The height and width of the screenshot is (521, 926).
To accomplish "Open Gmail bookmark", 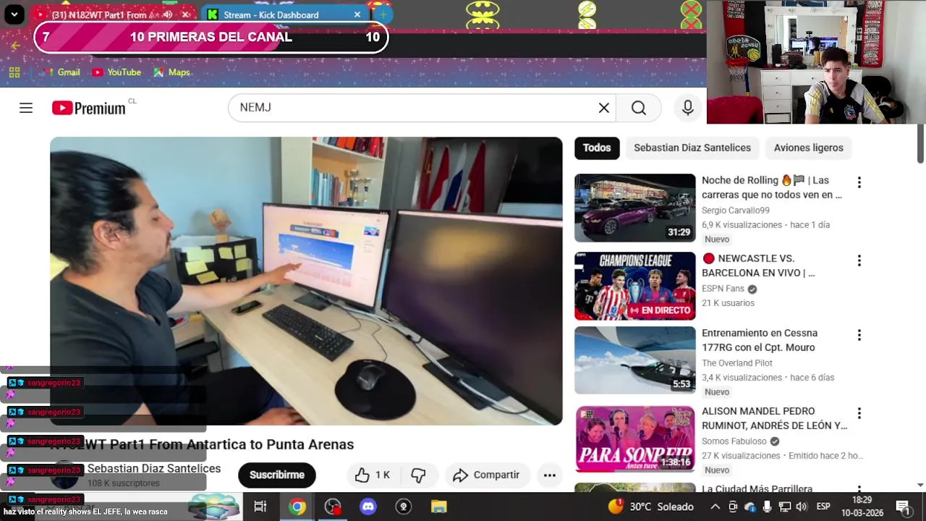I will [61, 72].
